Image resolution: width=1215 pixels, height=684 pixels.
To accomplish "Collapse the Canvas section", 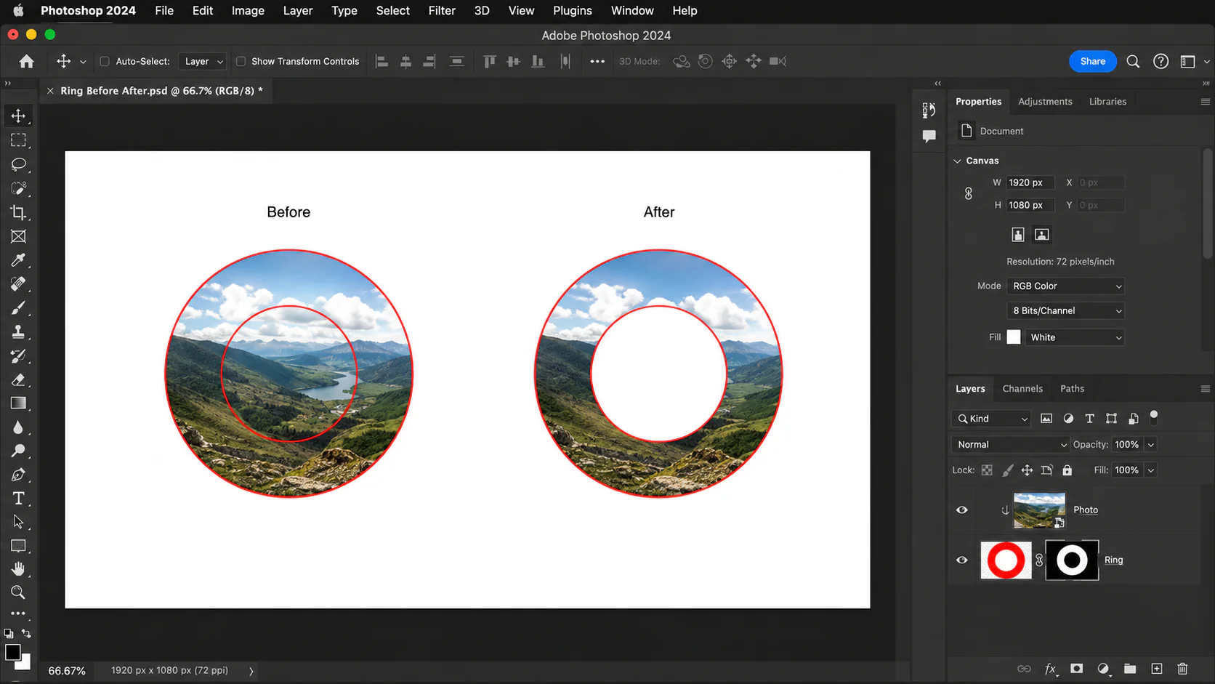I will (958, 161).
